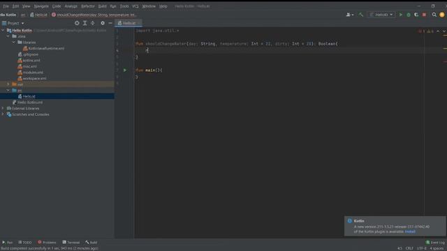Image resolution: width=447 pixels, height=251 pixels.
Task: Open the Edit menu
Action: point(15,6)
